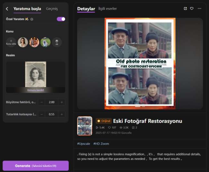The width and height of the screenshot is (209, 172).
Task: Click the Resim section heading
Action: (10, 55)
